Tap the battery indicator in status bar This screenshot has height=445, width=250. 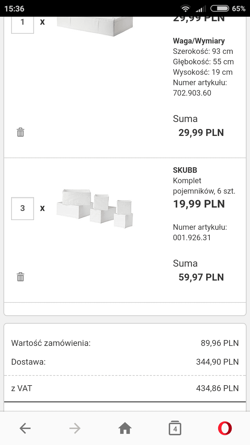point(220,8)
